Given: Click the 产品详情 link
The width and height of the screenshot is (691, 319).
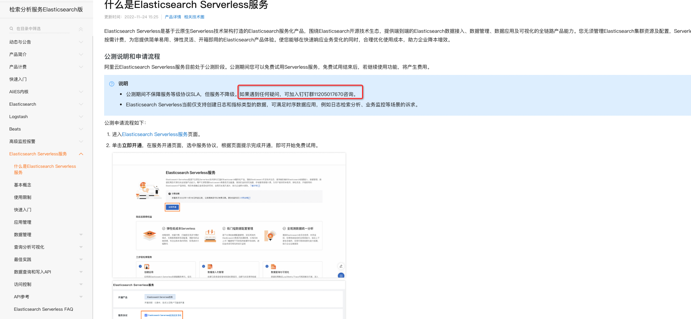Looking at the screenshot, I should pyautogui.click(x=173, y=17).
